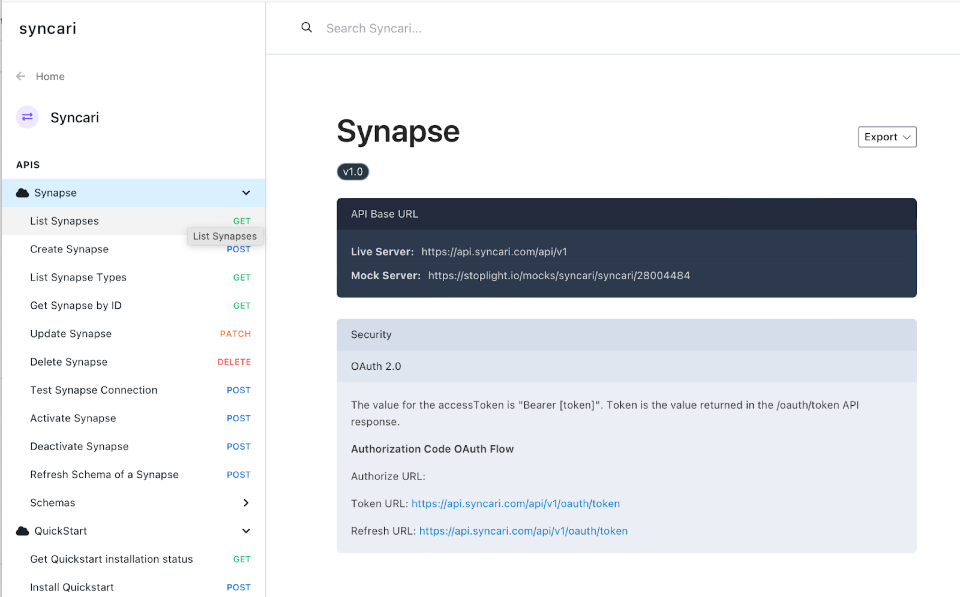Select Get Quickstart installation status
This screenshot has height=597, width=960.
click(133, 559)
